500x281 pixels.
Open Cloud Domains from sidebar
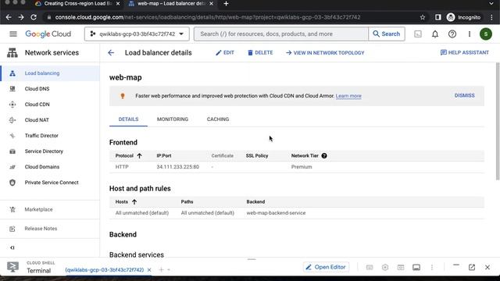coord(41,166)
